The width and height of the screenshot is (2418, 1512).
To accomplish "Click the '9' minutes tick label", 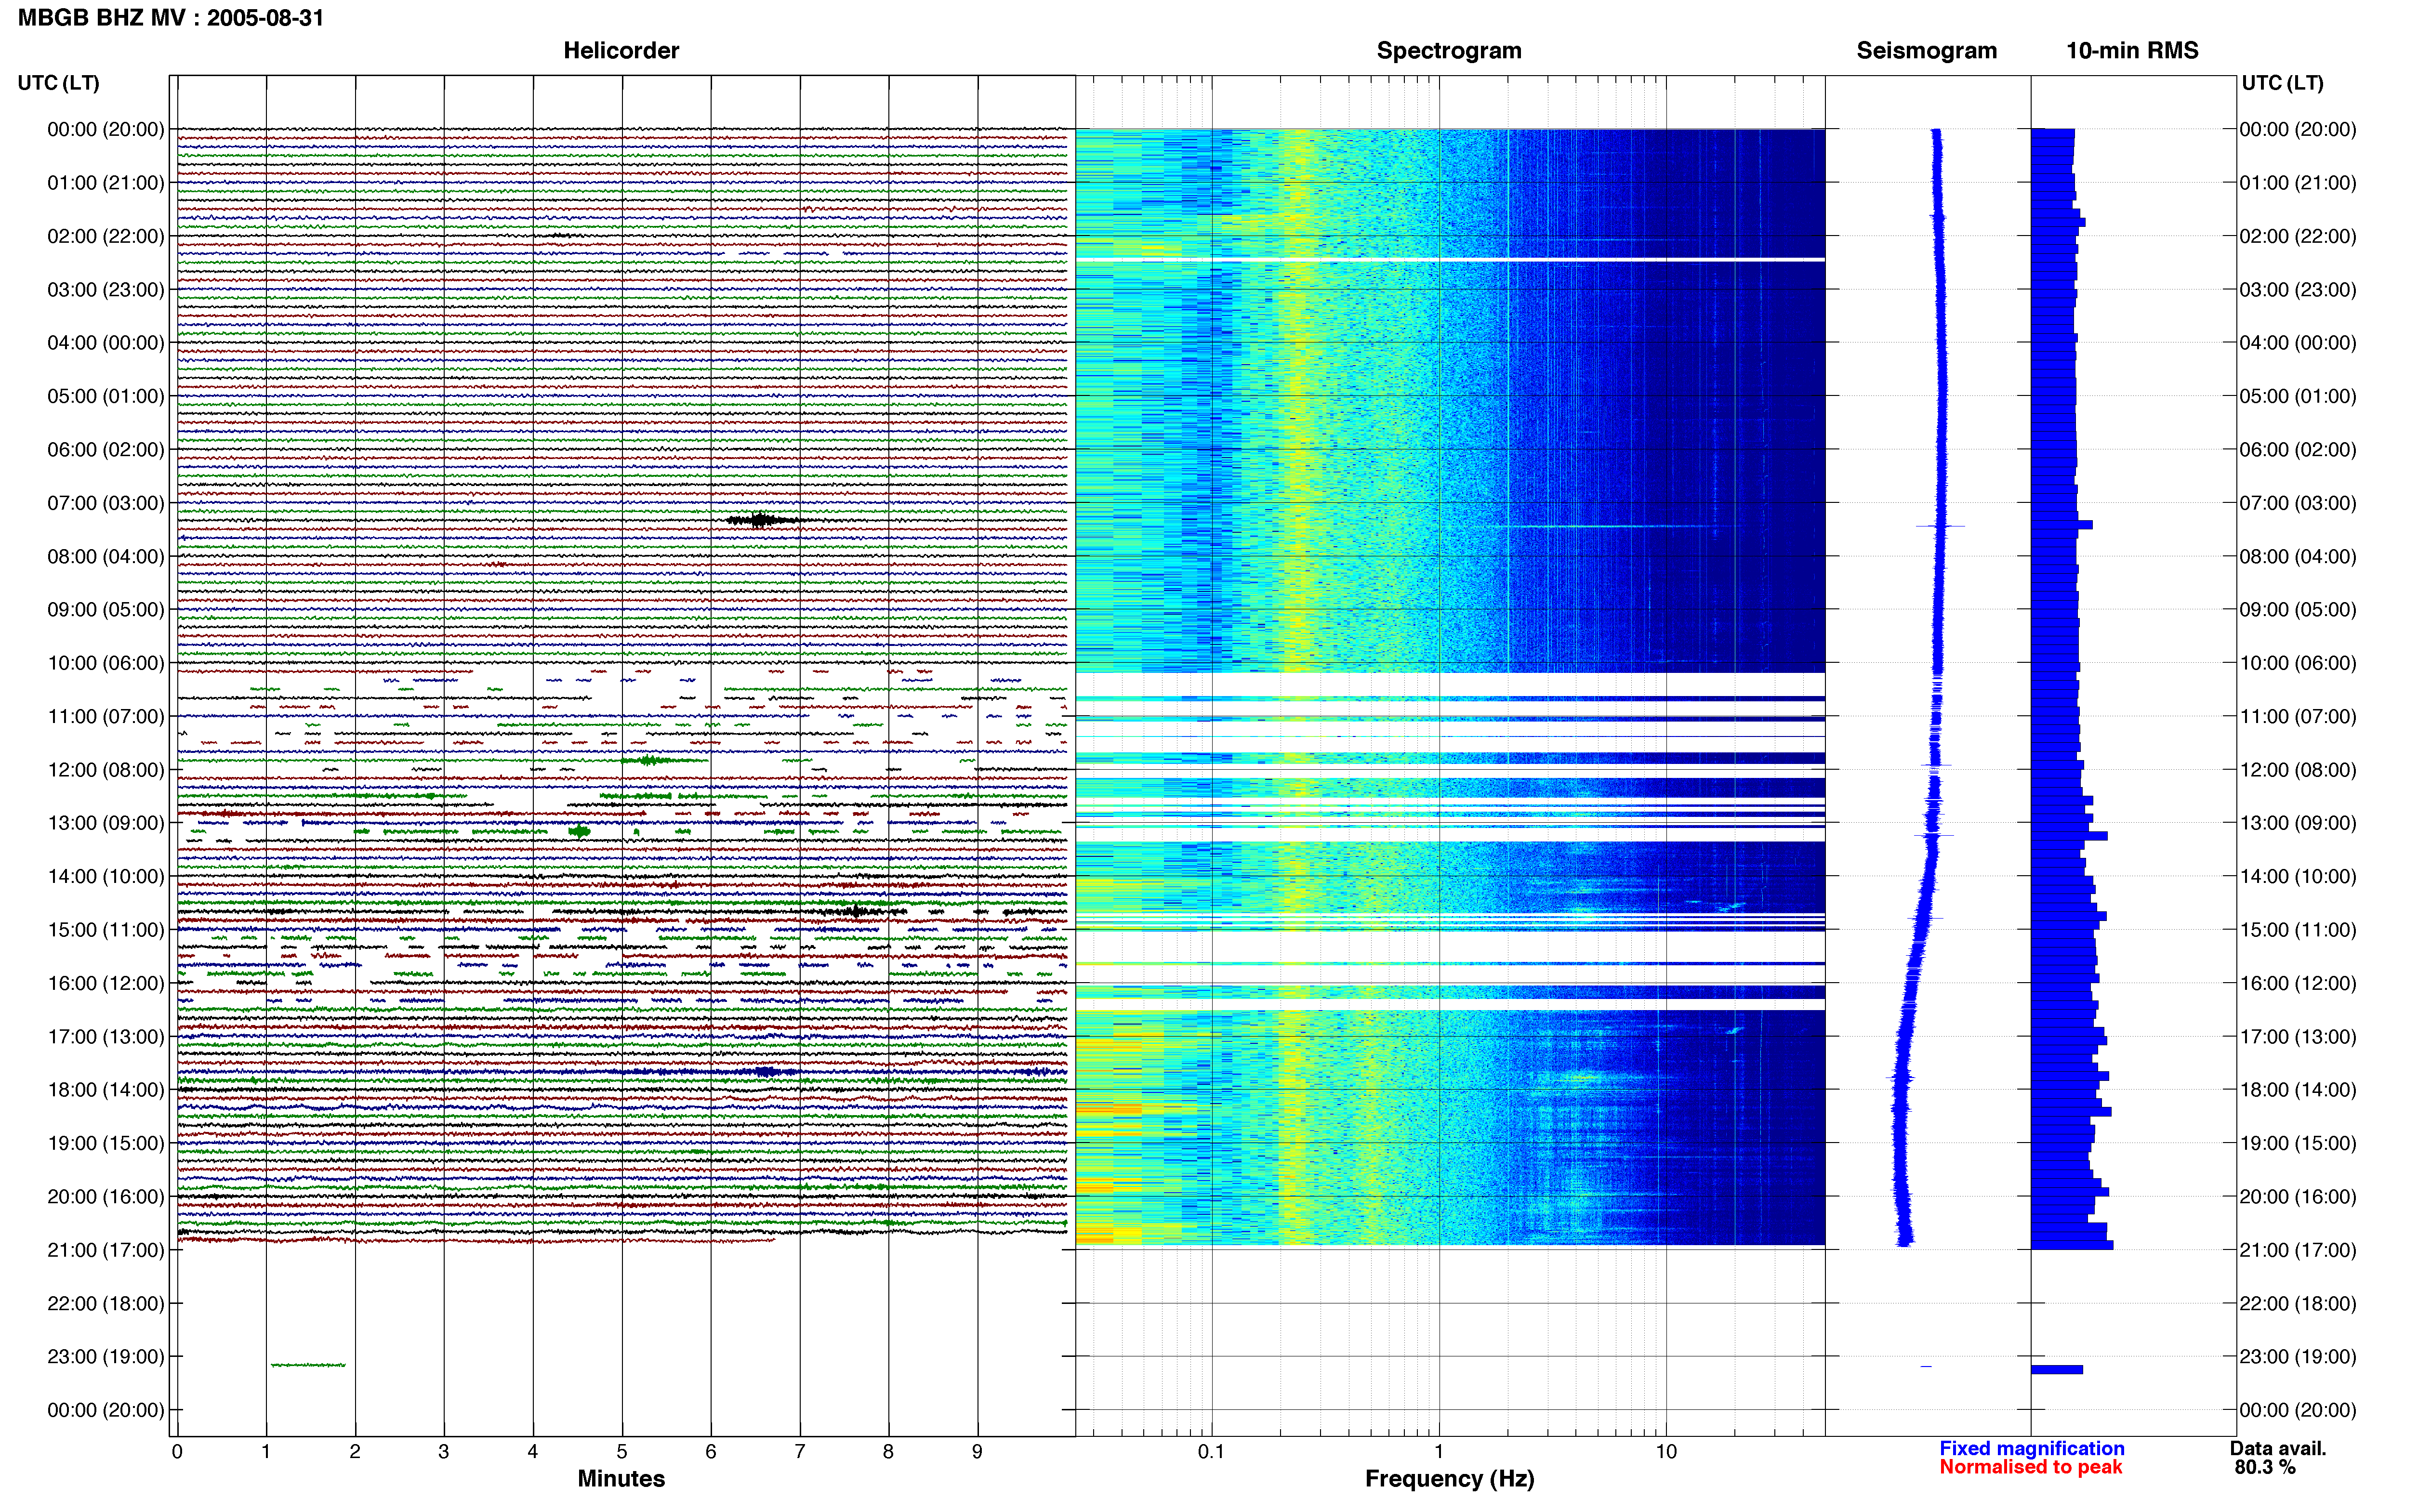I will [977, 1451].
